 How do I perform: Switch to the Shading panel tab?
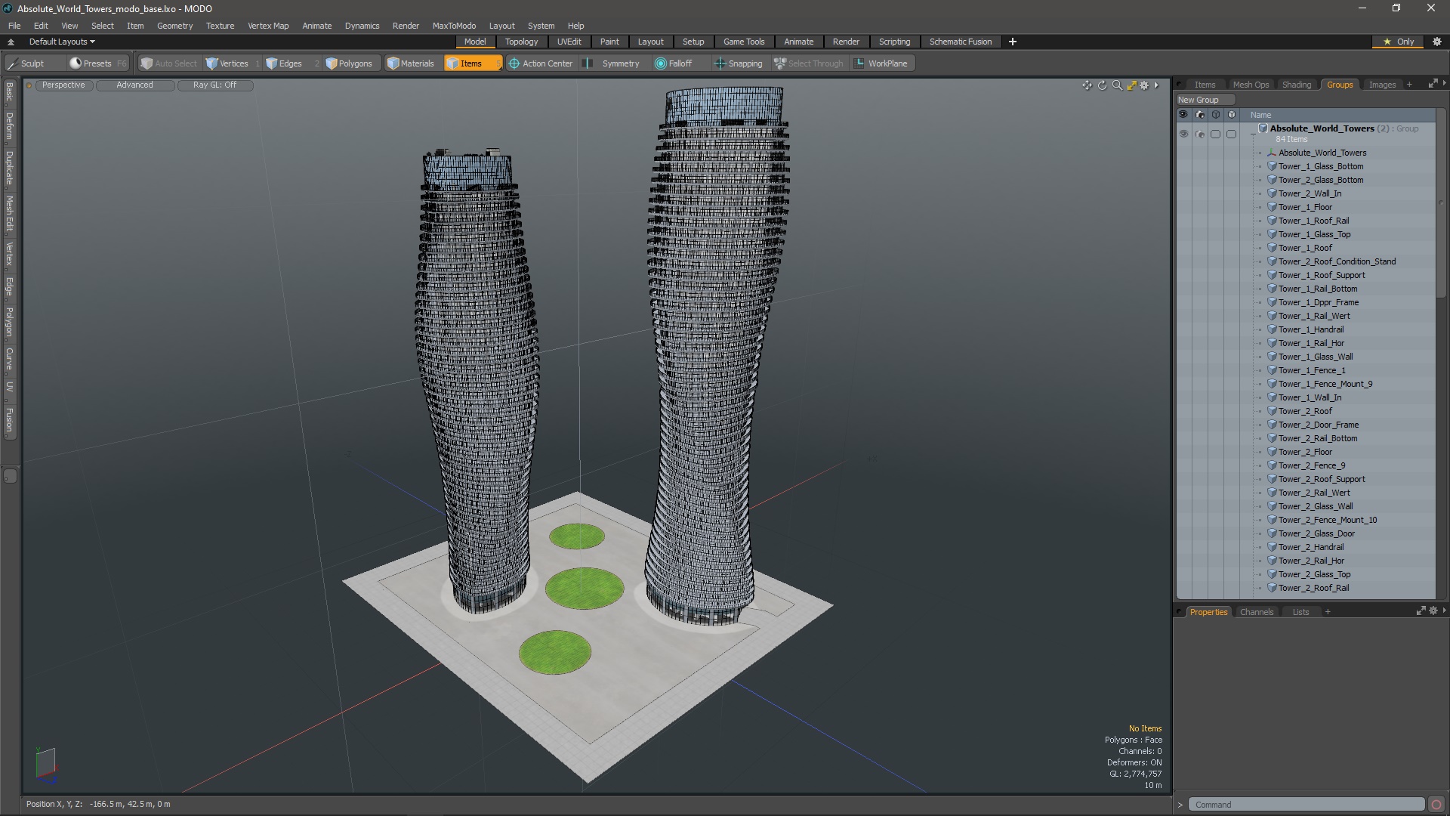click(x=1296, y=85)
